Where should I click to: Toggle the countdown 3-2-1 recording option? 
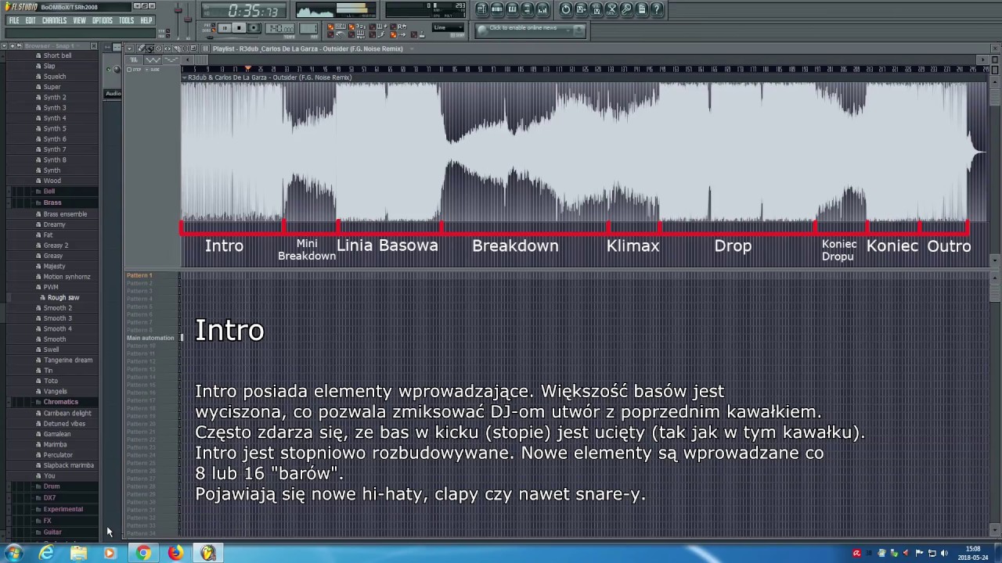(x=351, y=27)
